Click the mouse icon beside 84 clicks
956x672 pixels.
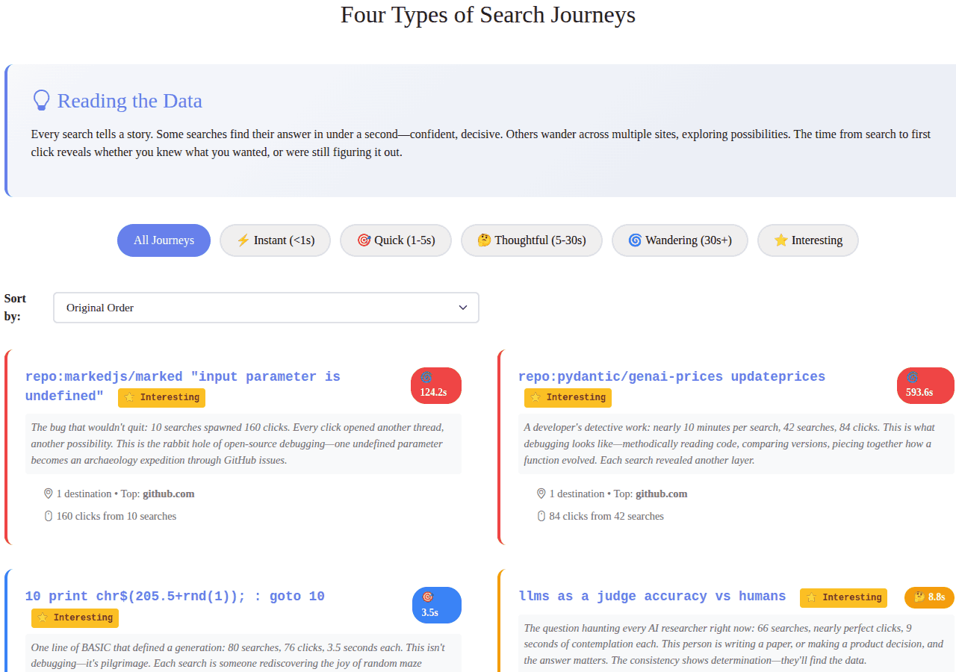[x=541, y=516]
